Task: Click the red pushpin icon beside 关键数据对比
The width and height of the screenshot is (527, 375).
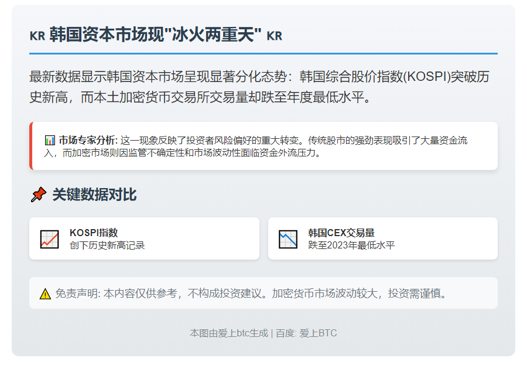Action: (37, 195)
